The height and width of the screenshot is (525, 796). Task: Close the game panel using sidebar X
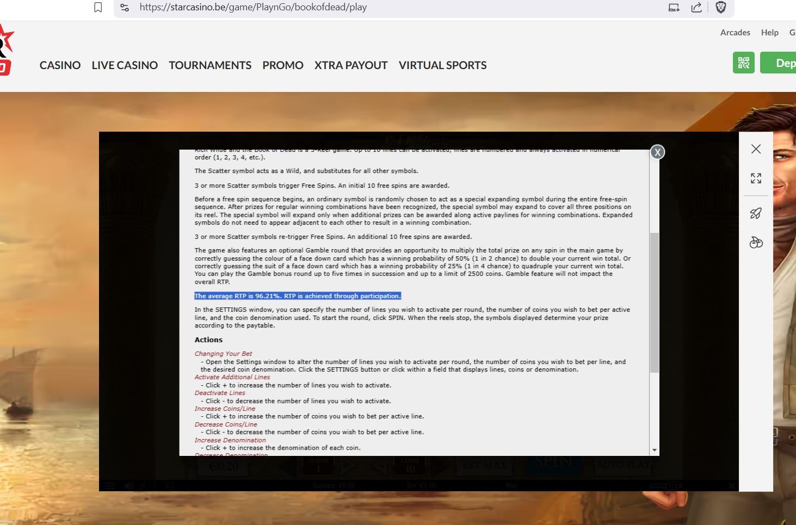(x=756, y=149)
